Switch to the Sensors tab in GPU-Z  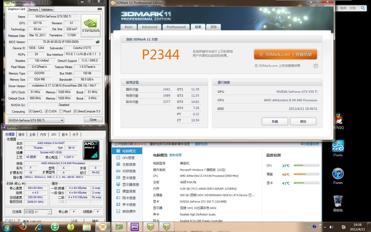pyautogui.click(x=33, y=10)
